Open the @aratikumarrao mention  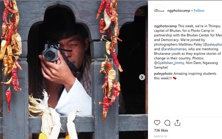[x=174, y=49]
